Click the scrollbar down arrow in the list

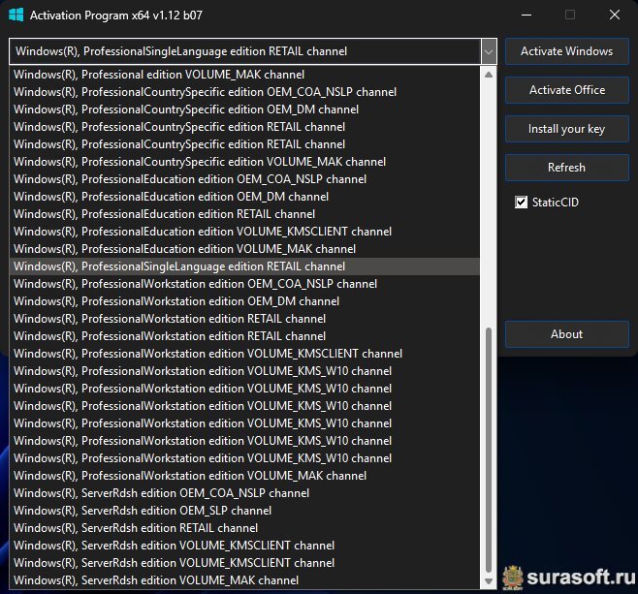point(489,581)
